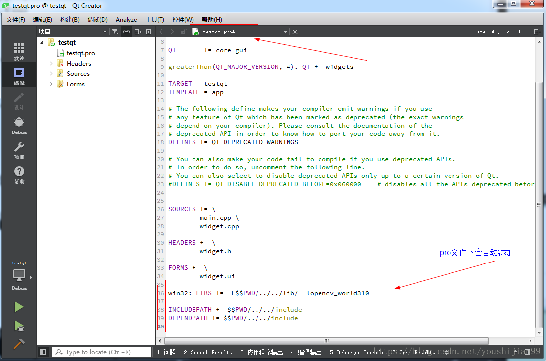This screenshot has height=361, width=546.
Task: Click the horizontal scrollbar left arrow
Action: 160,341
